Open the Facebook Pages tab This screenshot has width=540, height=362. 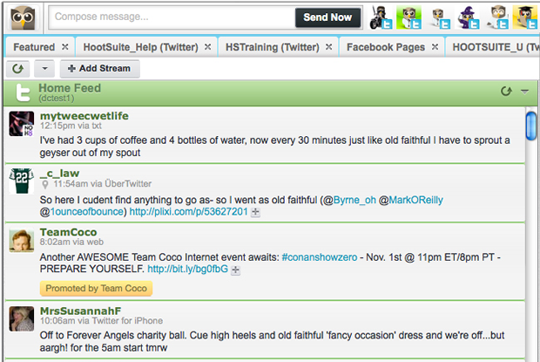coord(386,47)
